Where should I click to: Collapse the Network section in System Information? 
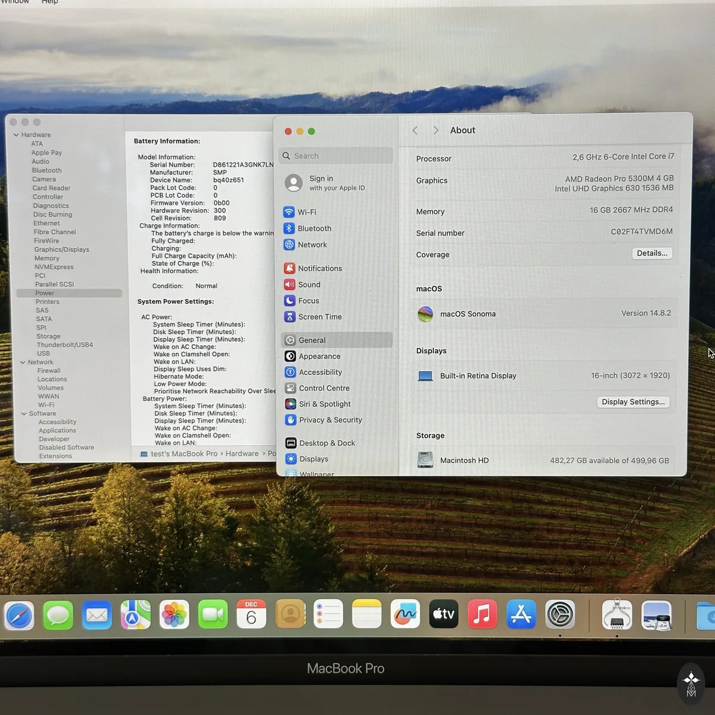click(23, 362)
